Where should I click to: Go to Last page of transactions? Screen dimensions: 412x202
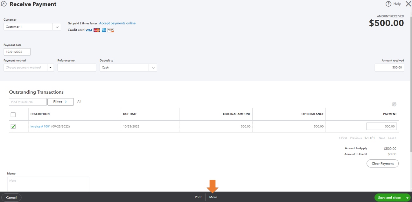pos(392,138)
